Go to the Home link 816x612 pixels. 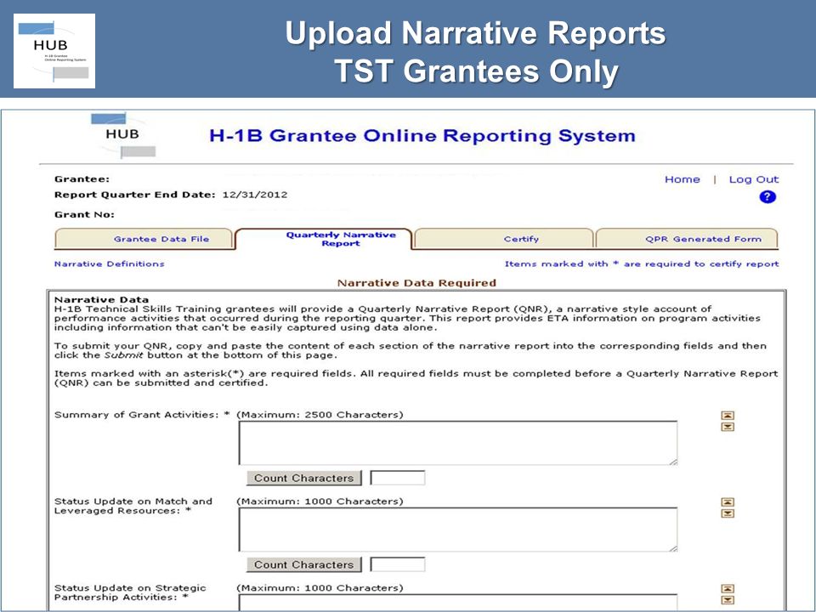[x=683, y=179]
